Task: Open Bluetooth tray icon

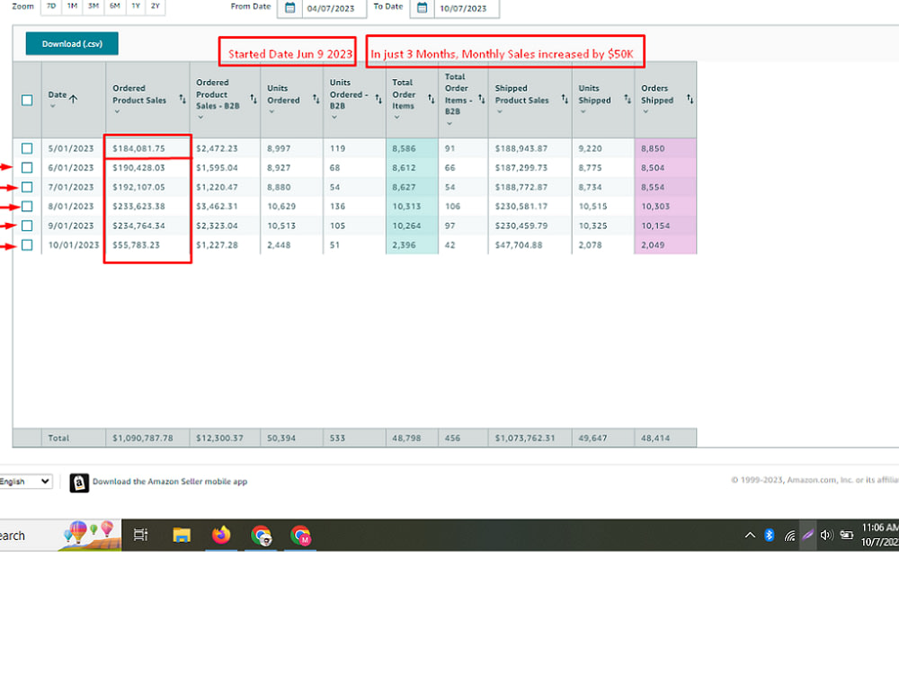Action: (770, 536)
